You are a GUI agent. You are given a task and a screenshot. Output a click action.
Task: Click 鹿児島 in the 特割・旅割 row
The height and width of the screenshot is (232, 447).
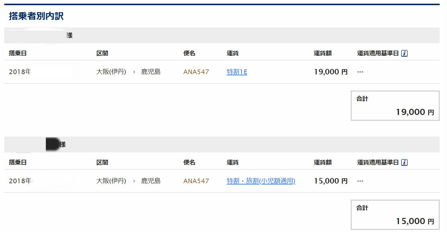[151, 181]
